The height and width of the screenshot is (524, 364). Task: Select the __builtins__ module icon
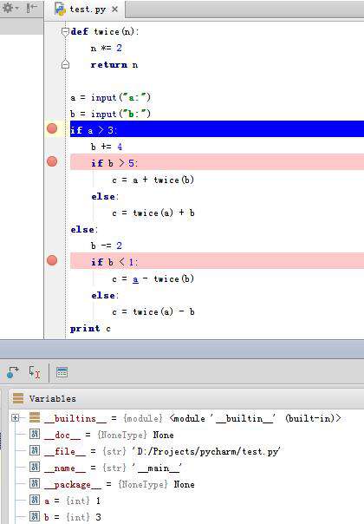coord(35,418)
